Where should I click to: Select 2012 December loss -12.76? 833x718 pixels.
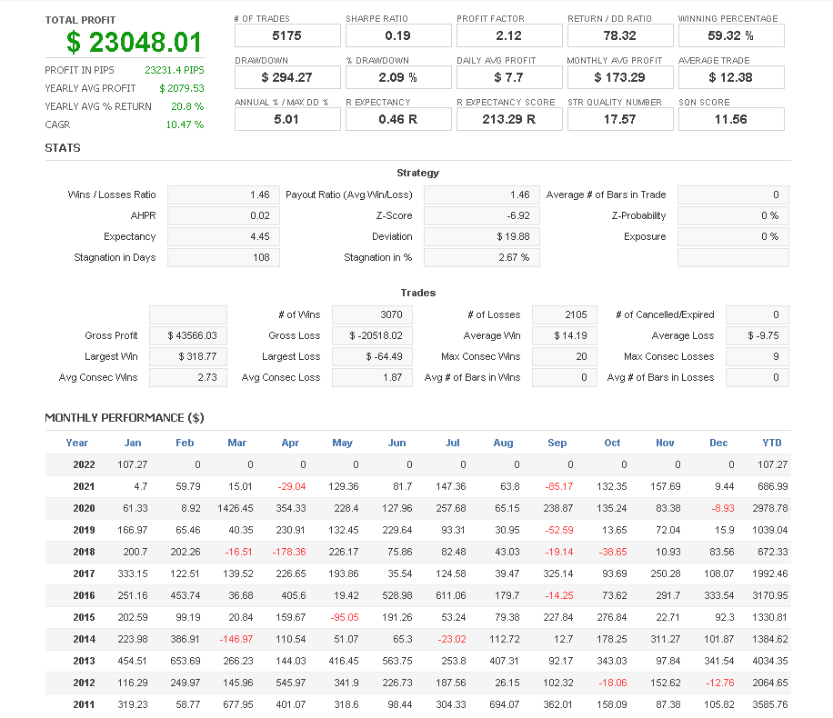[x=720, y=683]
